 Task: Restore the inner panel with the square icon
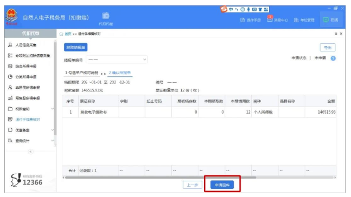[x=336, y=34]
